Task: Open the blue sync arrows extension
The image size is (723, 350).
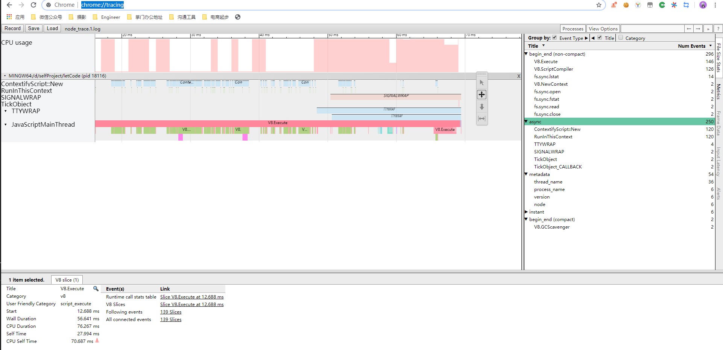Action: click(686, 5)
